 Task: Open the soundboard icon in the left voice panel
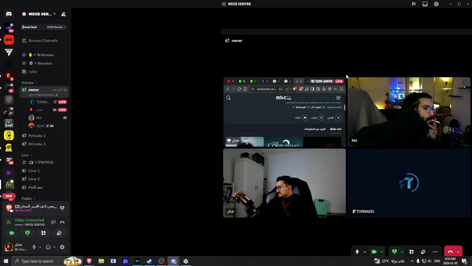coord(59,233)
